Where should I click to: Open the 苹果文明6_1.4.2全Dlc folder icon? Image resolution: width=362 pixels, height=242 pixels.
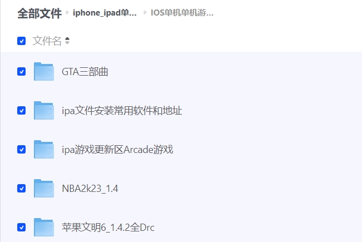pos(44,228)
